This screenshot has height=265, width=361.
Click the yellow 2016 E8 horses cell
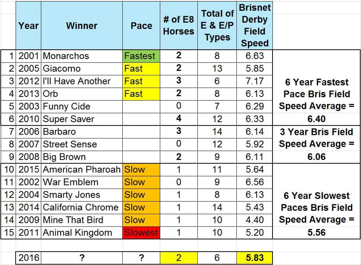click(x=179, y=258)
